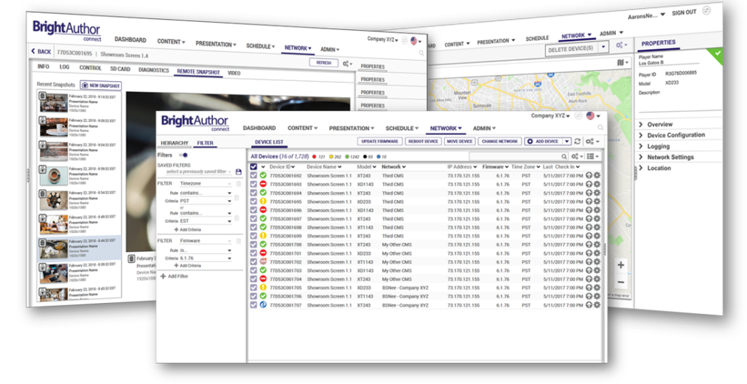Uncheck device 77D53C001701 checkbox
This screenshot has width=747, height=384.
(x=253, y=253)
